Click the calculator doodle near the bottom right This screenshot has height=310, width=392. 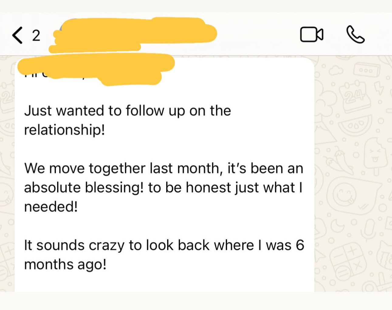[x=349, y=261]
